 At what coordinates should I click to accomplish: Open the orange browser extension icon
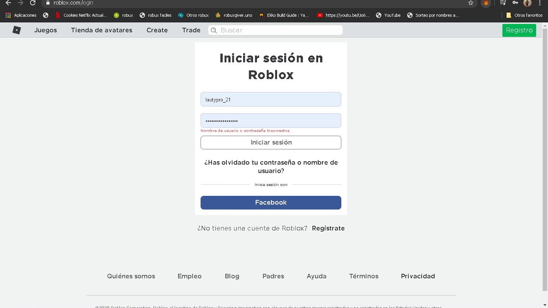[486, 3]
